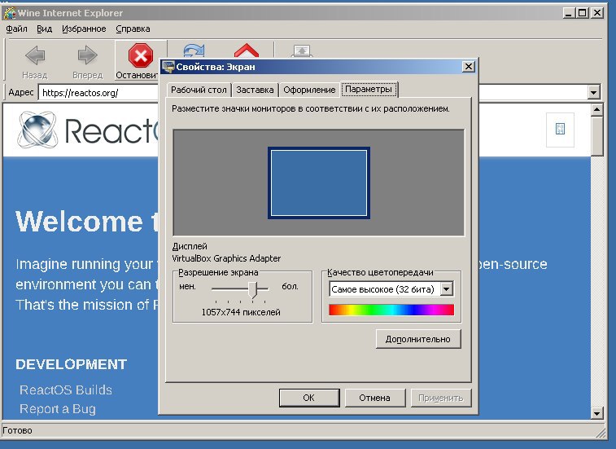Click the Отмена button

375,398
